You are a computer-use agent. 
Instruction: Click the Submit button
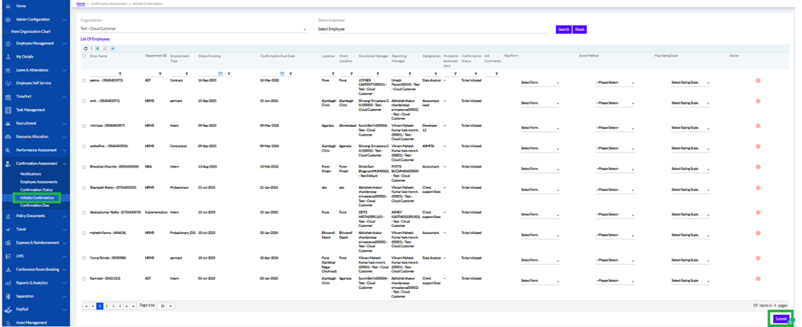point(780,319)
